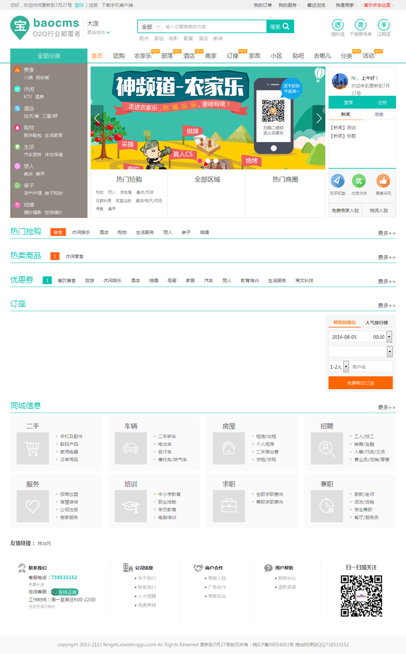Select the 去哪儿 navigation tab
This screenshot has height=654, width=406.
point(322,56)
